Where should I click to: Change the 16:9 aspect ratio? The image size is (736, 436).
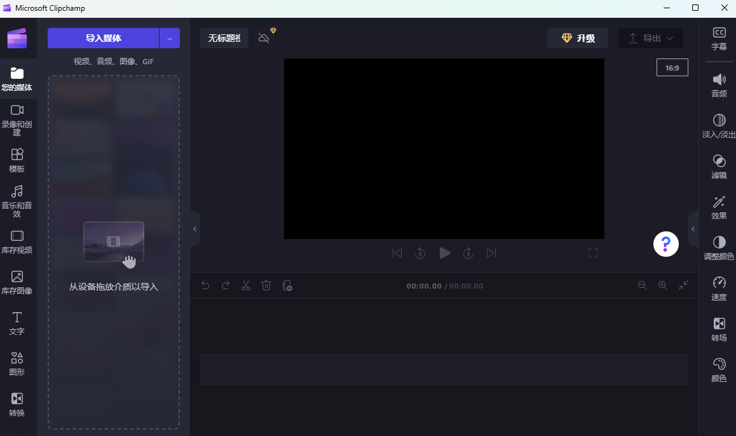(672, 67)
